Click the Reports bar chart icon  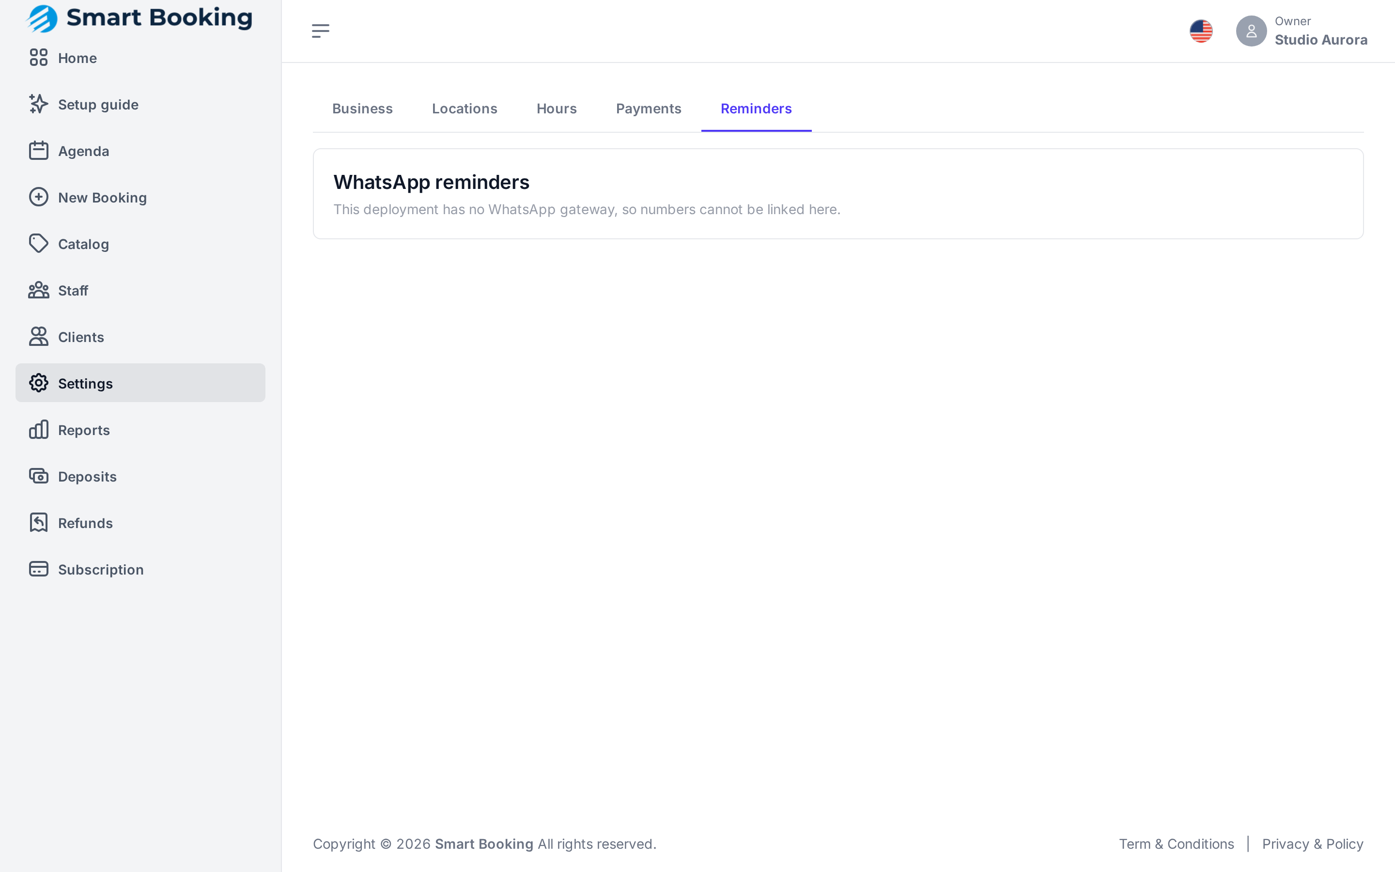pos(39,430)
